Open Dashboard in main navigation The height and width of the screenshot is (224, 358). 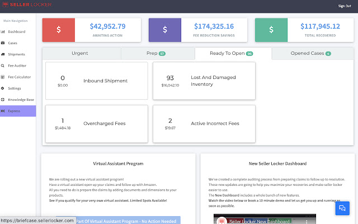coord(18,31)
